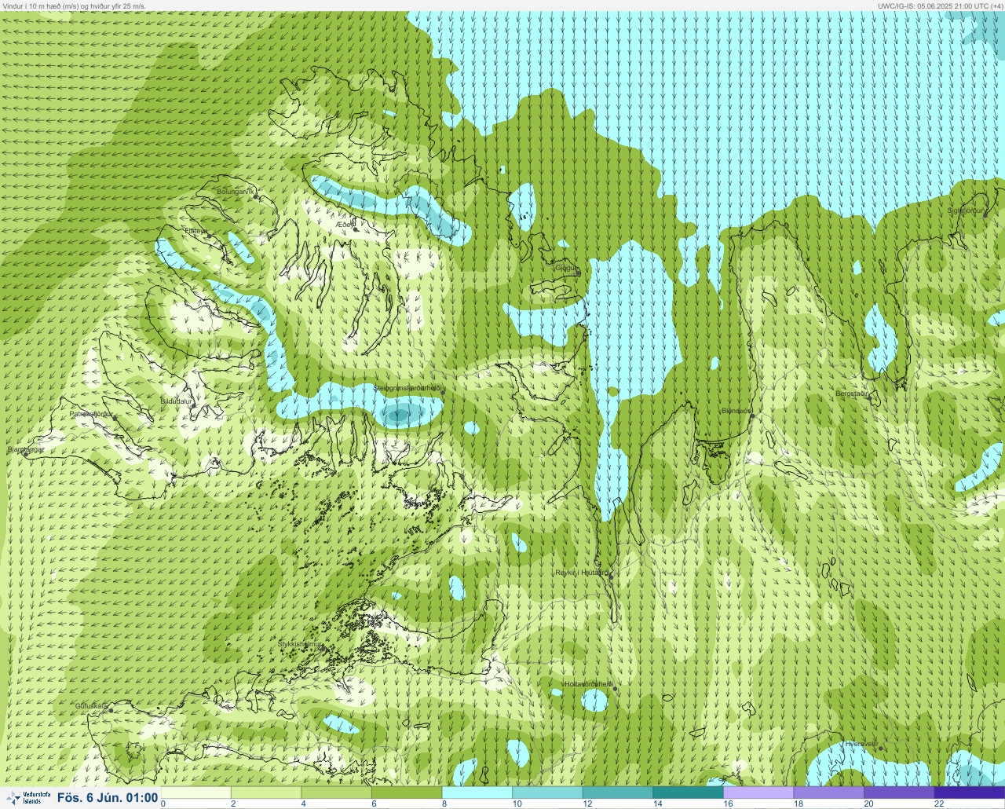Pick the 8–10 m/s light cyan swatch
Image resolution: width=1005 pixels, height=809 pixels.
coord(477,793)
